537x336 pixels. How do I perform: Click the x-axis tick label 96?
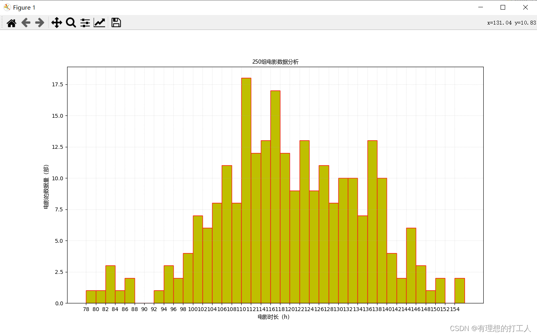[173, 309]
